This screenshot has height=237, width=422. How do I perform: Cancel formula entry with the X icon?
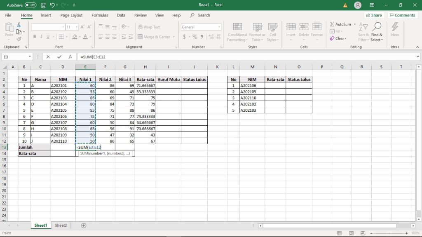[48, 57]
